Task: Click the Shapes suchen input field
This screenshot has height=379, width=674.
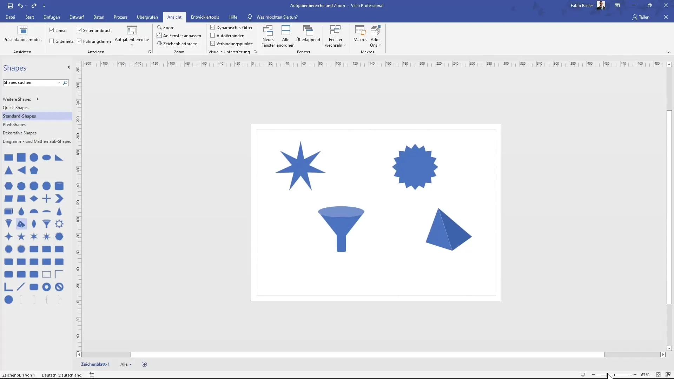Action: click(x=30, y=82)
